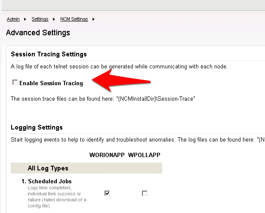Image resolution: width=265 pixels, height=213 pixels.
Task: Click the telnet session log description text
Action: coord(119,67)
